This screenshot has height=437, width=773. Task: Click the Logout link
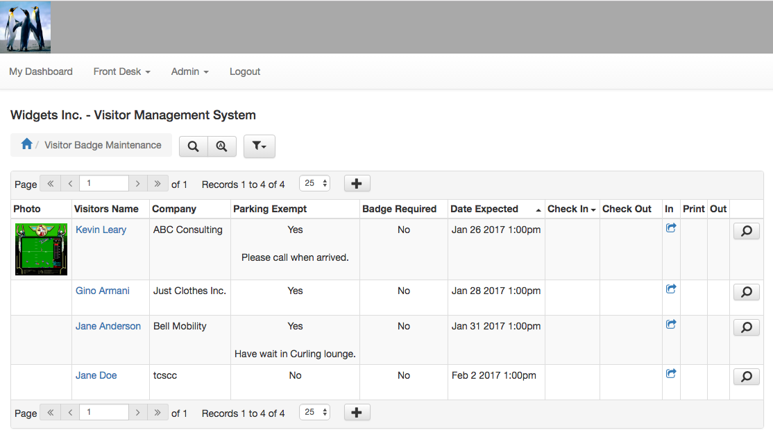[245, 71]
